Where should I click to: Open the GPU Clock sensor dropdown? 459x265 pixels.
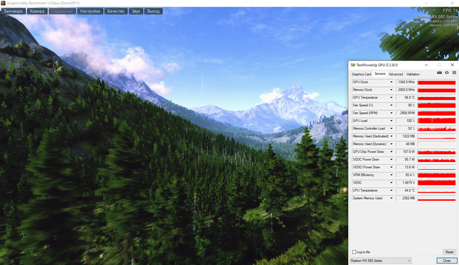coord(391,82)
